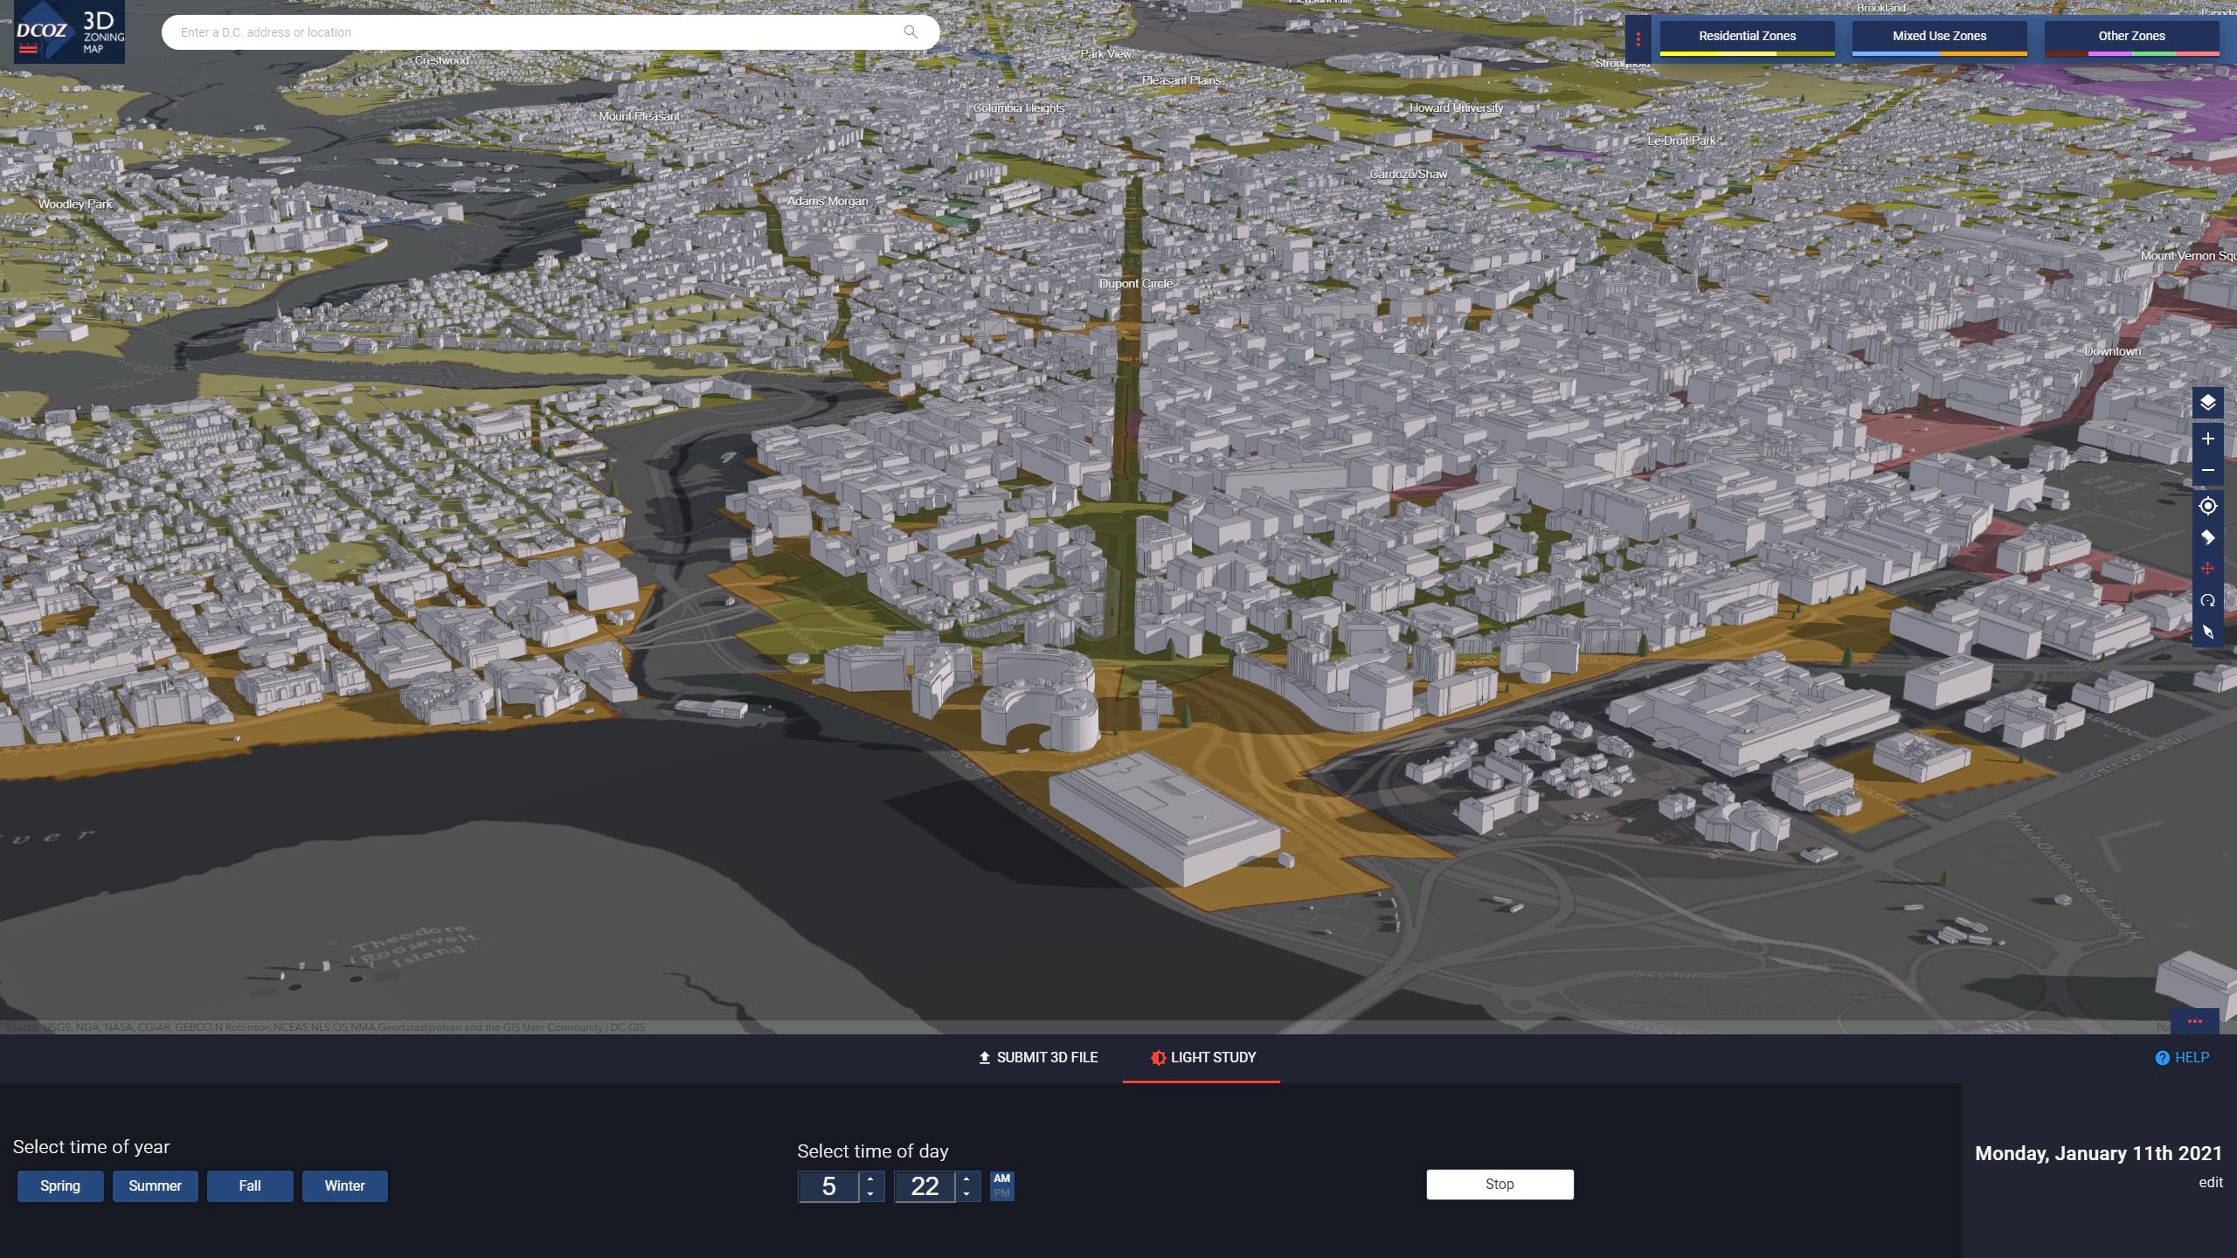
Task: Toggle Residential Zones visibility
Action: click(x=1746, y=36)
